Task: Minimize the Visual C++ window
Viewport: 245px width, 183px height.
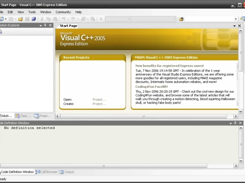Action: point(233,5)
